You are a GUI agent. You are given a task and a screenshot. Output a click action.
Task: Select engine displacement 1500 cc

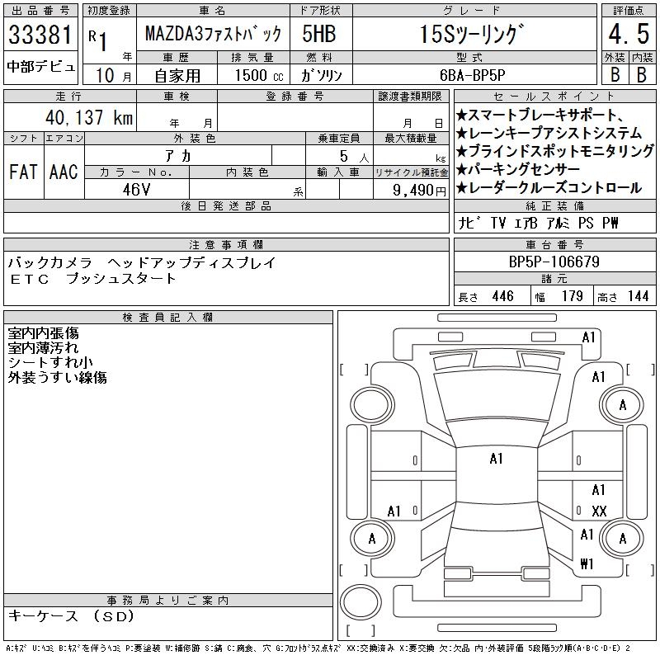[x=258, y=75]
